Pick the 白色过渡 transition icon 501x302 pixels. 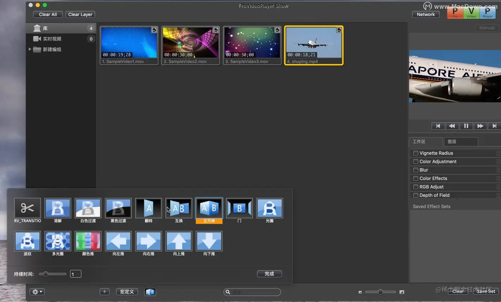(88, 208)
